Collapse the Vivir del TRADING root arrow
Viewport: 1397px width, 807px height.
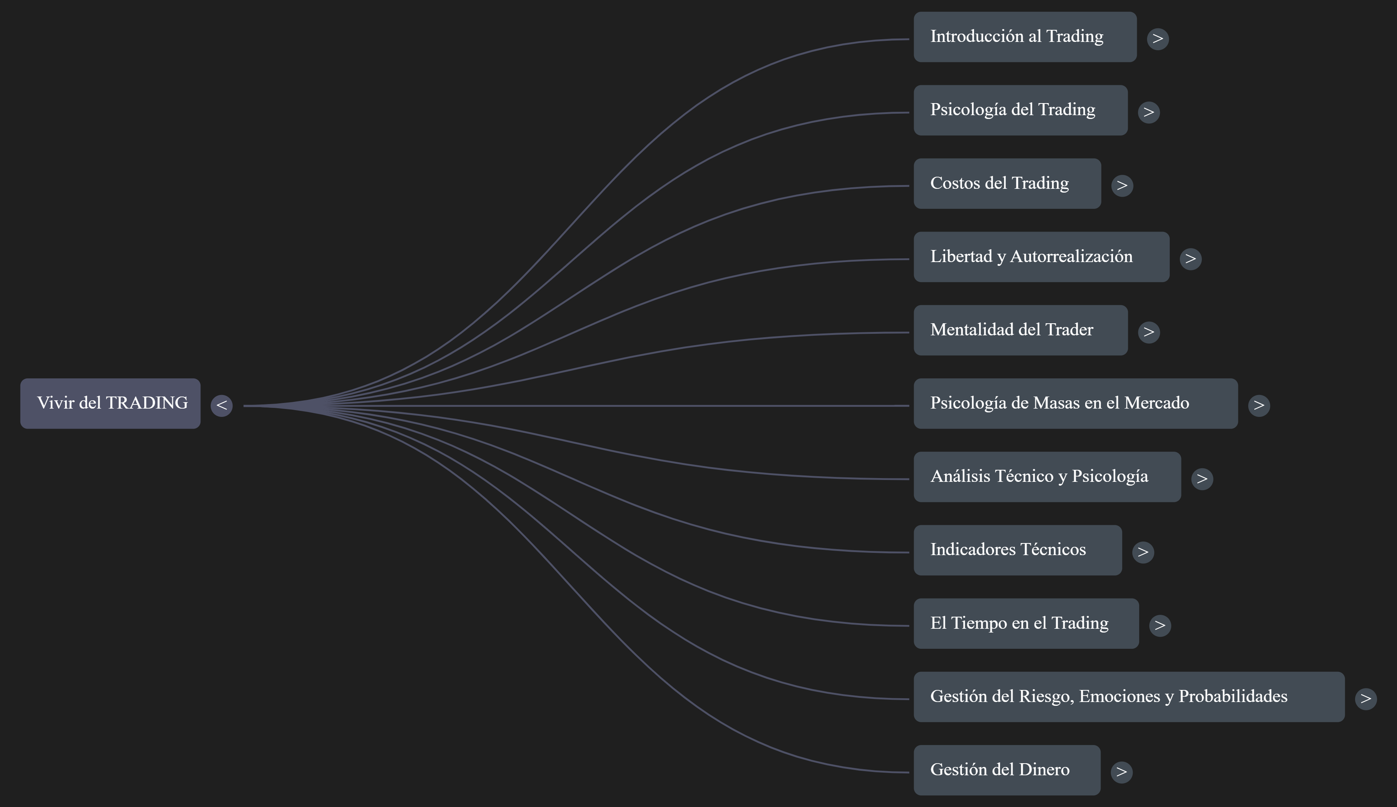click(221, 406)
